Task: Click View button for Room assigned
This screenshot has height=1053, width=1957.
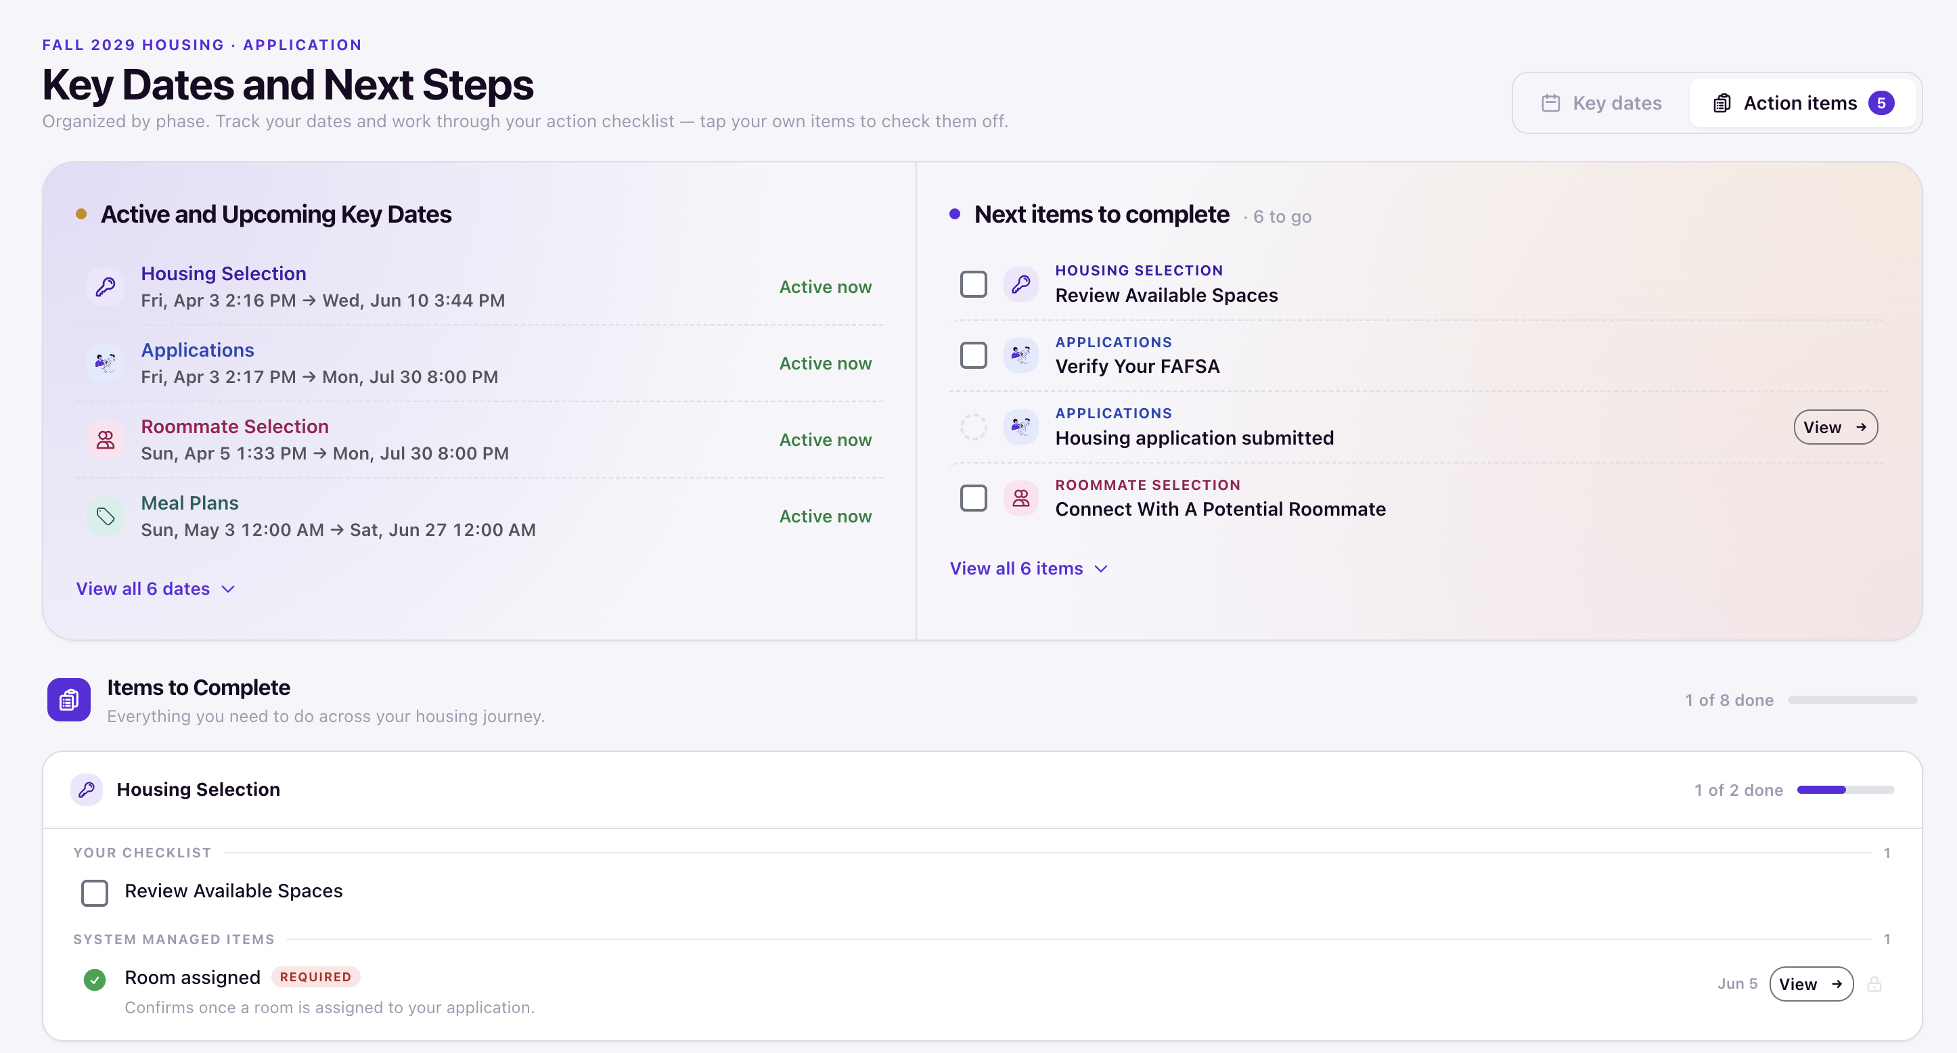Action: coord(1811,984)
